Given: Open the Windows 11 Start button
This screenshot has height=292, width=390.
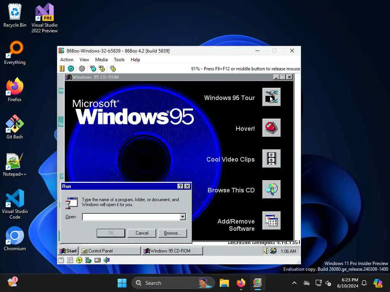Looking at the screenshot, I should pos(122,283).
